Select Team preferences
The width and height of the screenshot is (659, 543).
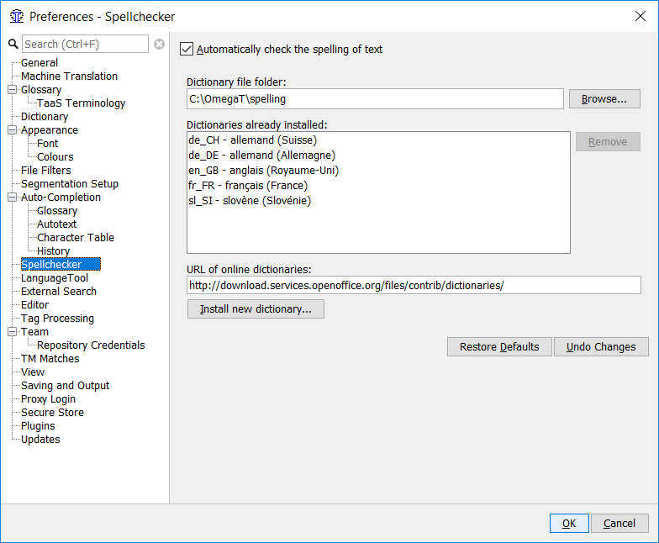pyautogui.click(x=35, y=331)
